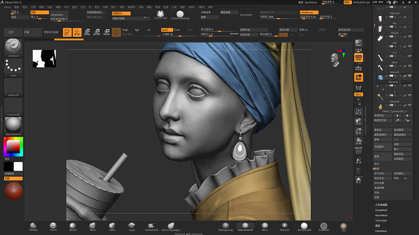This screenshot has width=419, height=235.
Task: Apply the Framer01 material
Action: [324, 227]
